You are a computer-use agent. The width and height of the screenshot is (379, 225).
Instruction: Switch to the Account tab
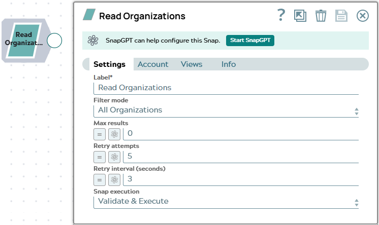[x=153, y=64]
